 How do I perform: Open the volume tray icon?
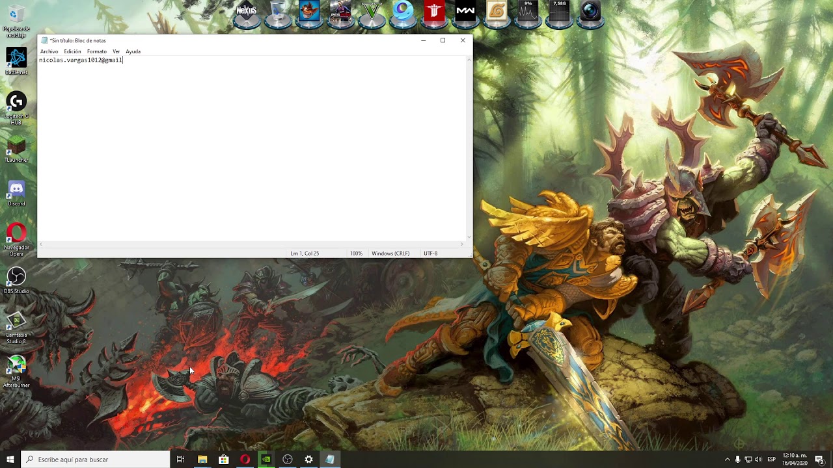[x=758, y=460]
